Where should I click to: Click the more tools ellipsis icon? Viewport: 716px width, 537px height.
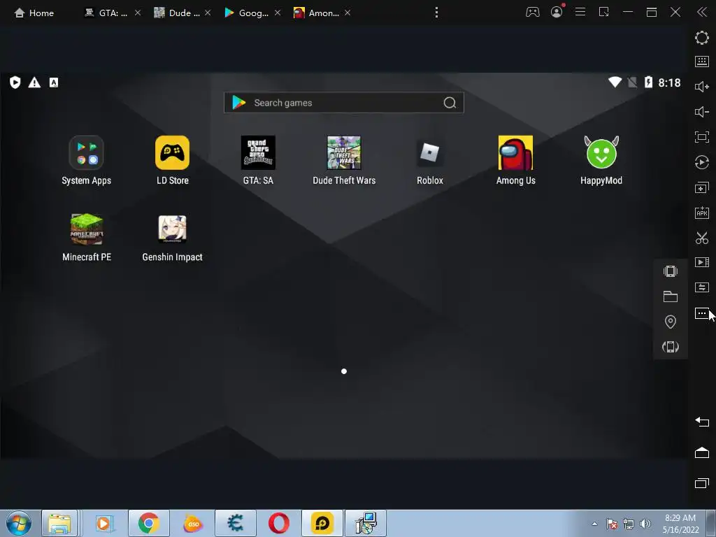point(702,313)
